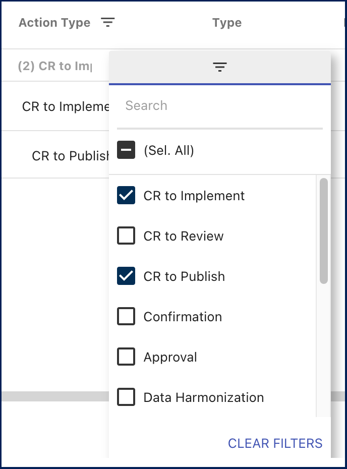
Task: Enable the CR to Review checkbox
Action: click(x=126, y=236)
